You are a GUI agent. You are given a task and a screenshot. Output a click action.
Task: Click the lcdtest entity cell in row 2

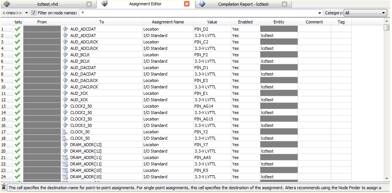click(x=279, y=36)
